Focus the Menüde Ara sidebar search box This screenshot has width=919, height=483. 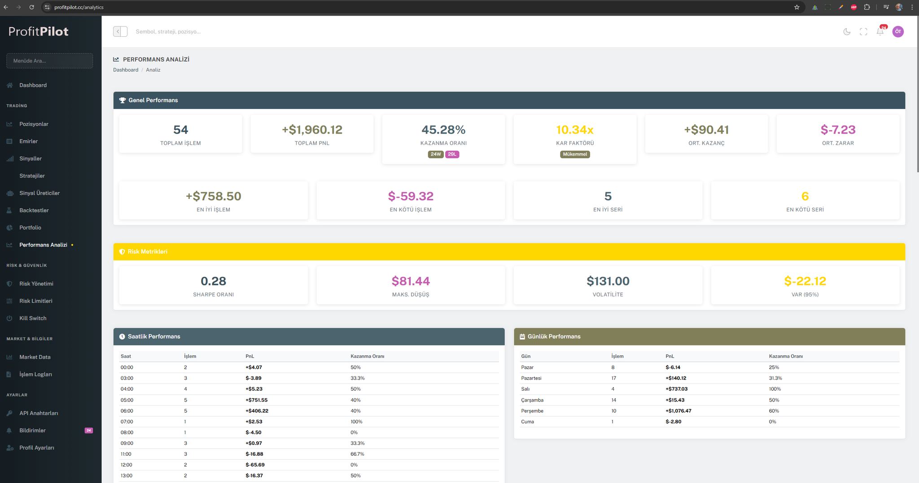tap(49, 61)
